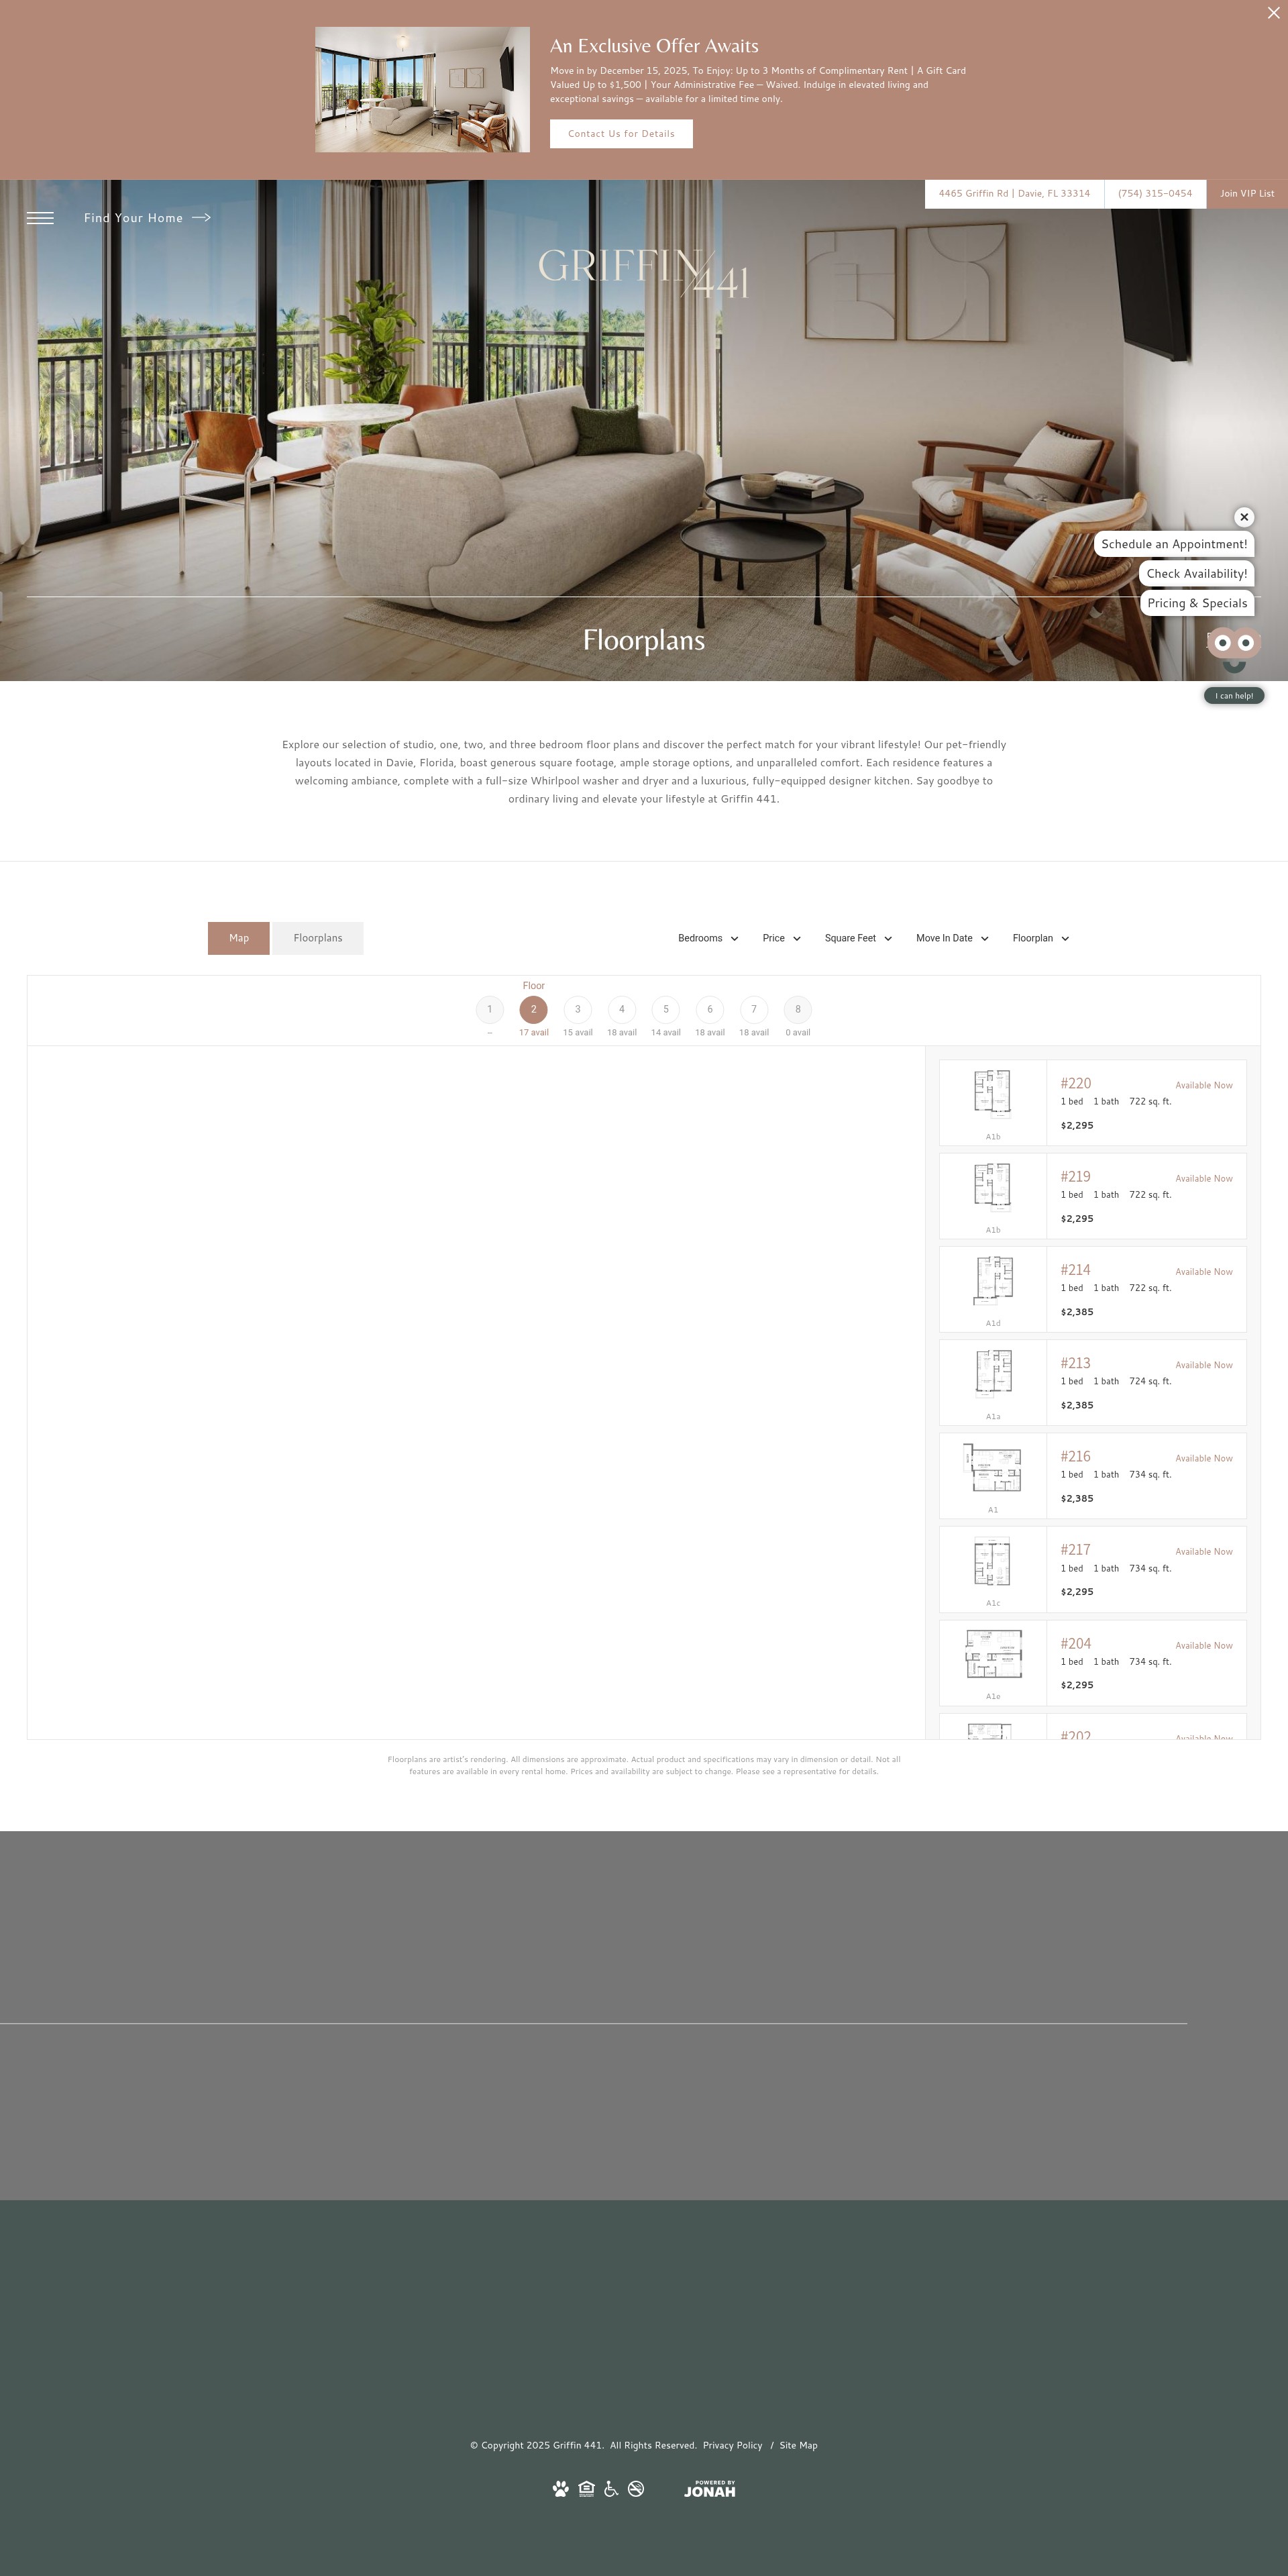The width and height of the screenshot is (1288, 2576).
Task: Click 724 sq. ft. on unit #213
Action: coord(1150,1381)
